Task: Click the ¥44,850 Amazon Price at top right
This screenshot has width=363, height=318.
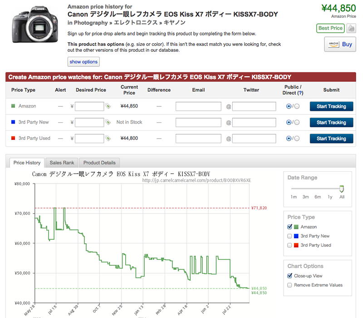Action: pyautogui.click(x=338, y=8)
